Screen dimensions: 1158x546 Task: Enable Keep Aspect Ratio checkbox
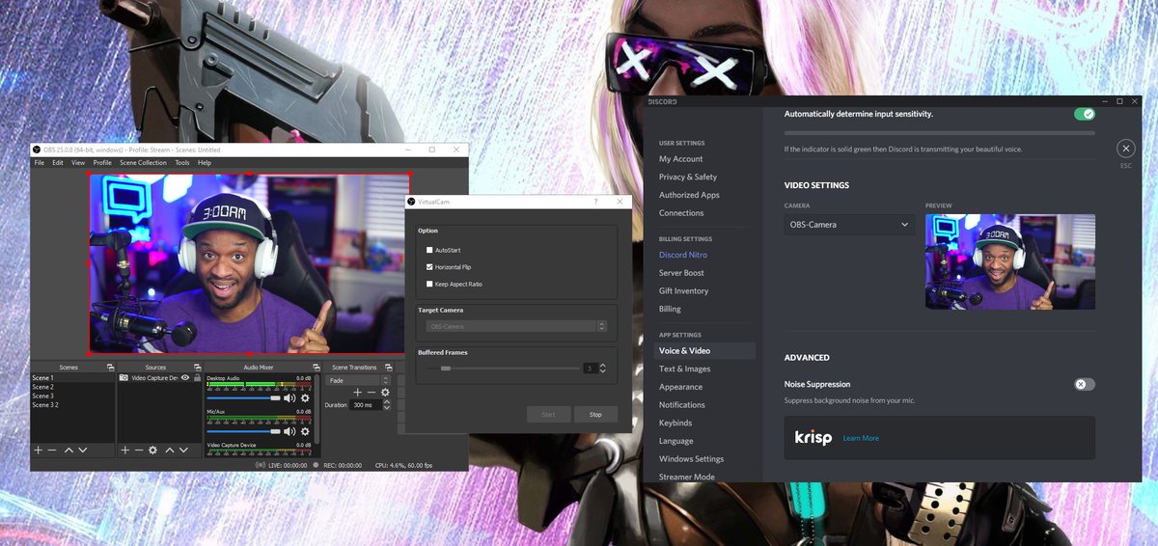pos(429,284)
